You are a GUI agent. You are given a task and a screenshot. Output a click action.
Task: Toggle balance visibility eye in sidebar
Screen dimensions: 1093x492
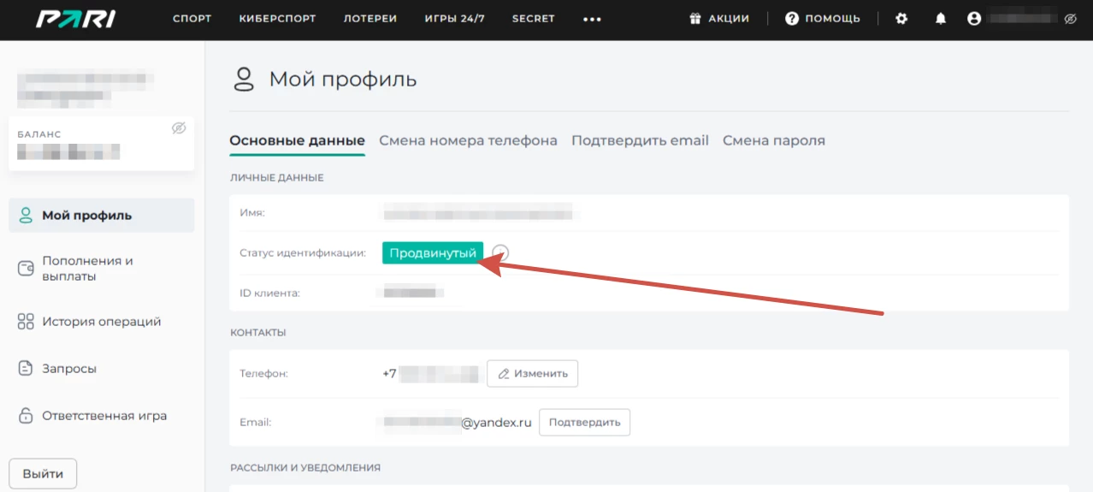[178, 128]
